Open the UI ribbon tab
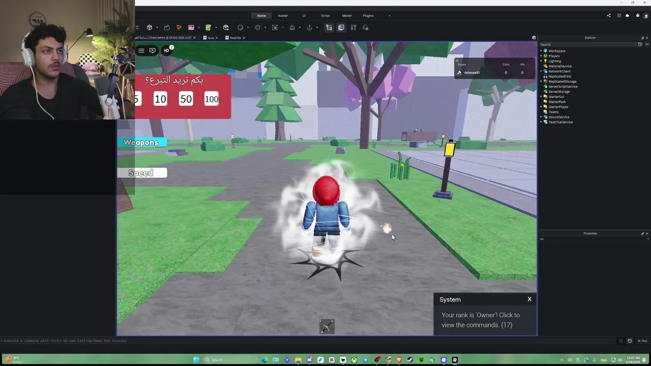The height and width of the screenshot is (366, 651). coord(304,16)
